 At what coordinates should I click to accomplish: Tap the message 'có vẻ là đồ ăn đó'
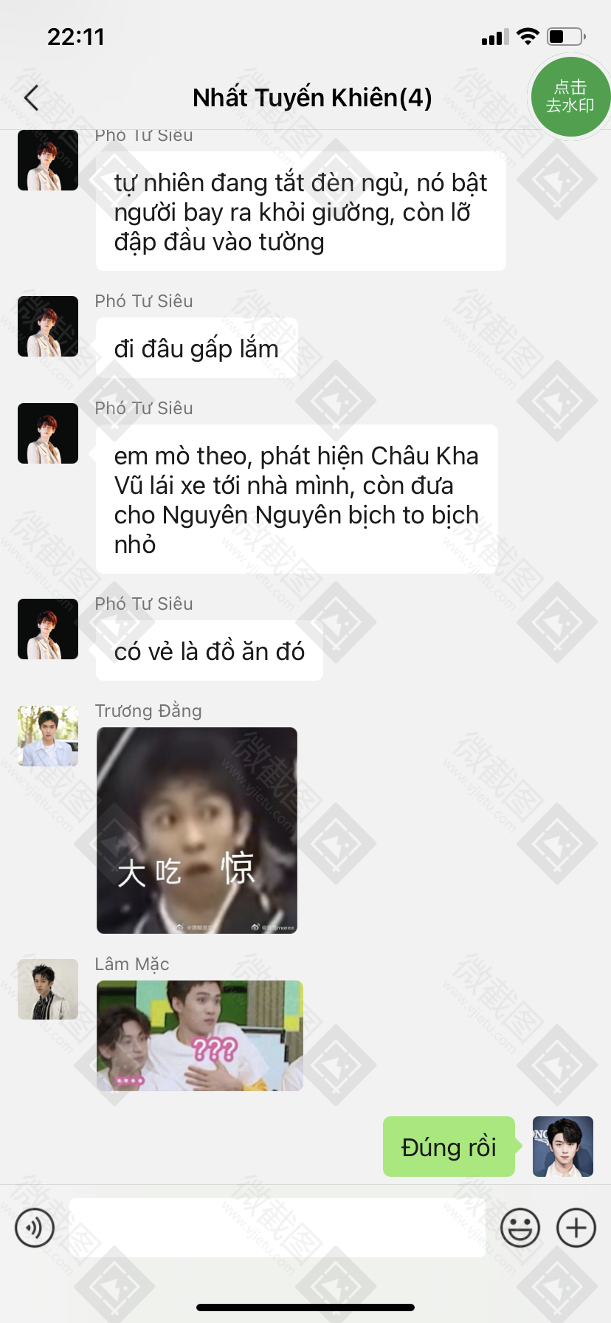point(210,650)
